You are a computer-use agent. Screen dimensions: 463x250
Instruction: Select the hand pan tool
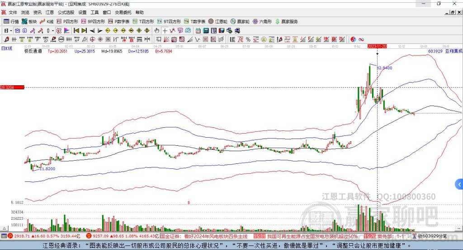point(157,31)
